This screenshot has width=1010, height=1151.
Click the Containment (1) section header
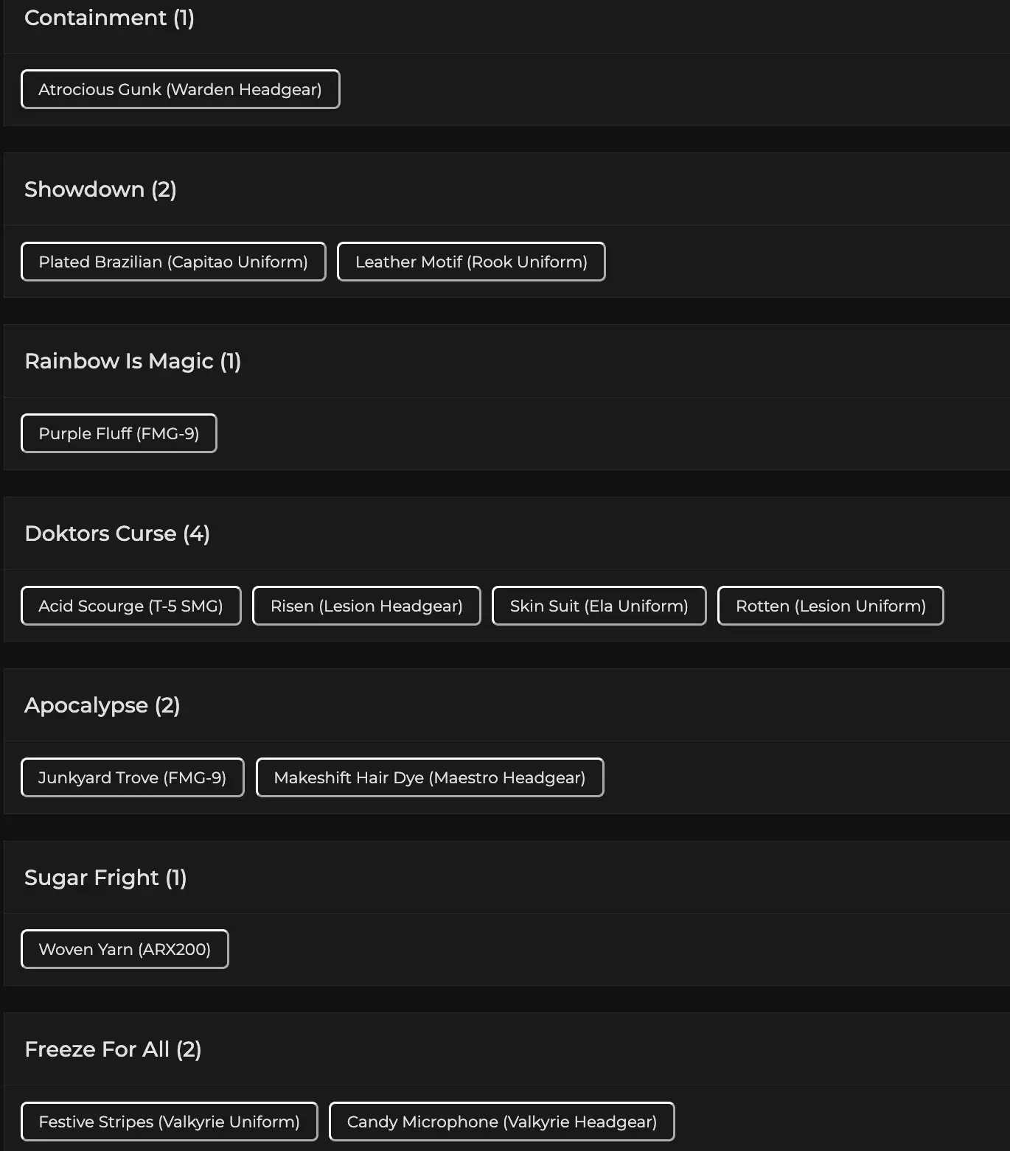point(109,18)
